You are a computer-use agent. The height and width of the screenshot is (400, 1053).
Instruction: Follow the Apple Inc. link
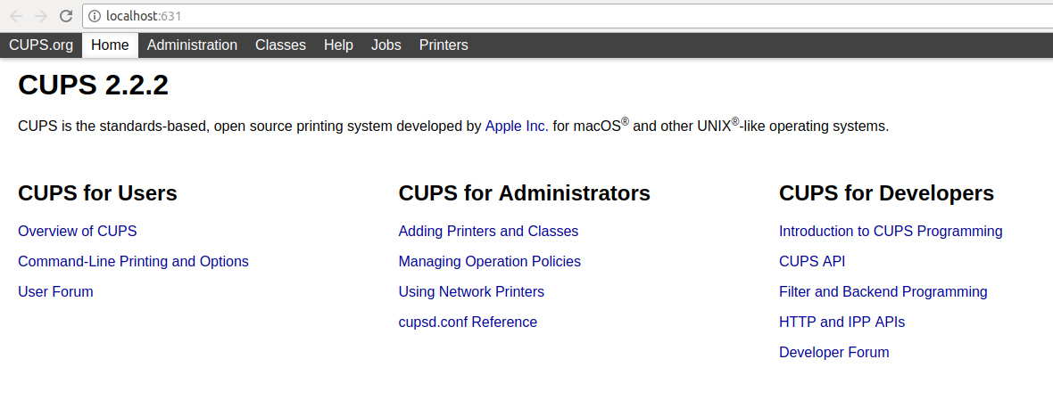click(x=517, y=126)
